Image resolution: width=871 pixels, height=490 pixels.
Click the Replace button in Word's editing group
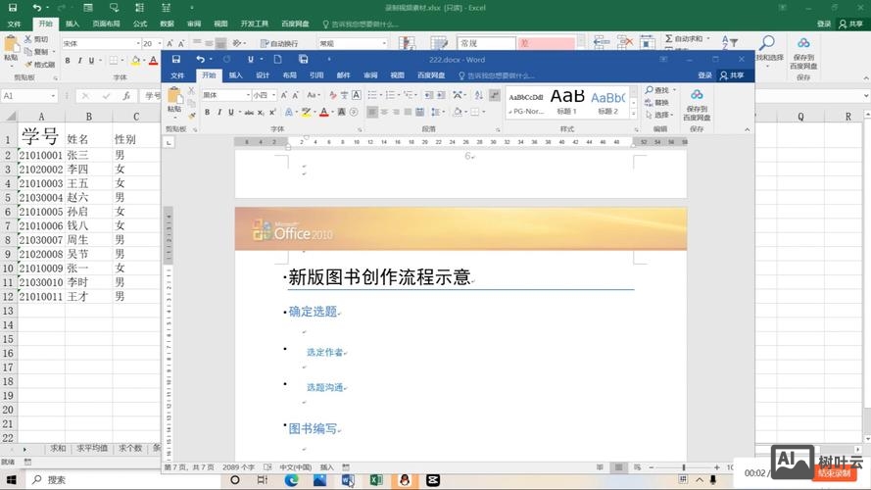point(657,103)
